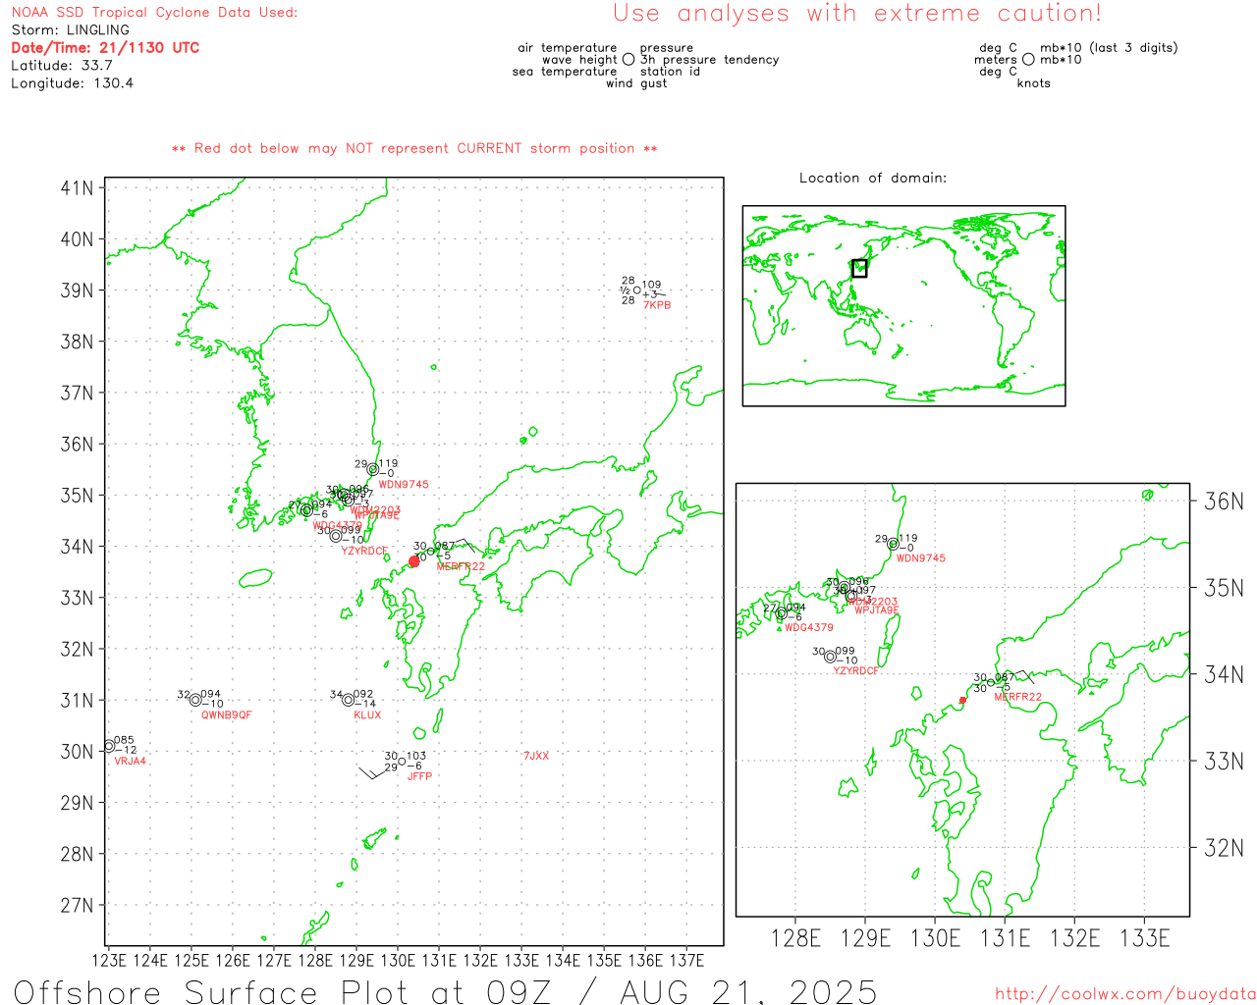1257x1005 pixels.
Task: Open the world map domain thumbnail
Action: tap(903, 305)
